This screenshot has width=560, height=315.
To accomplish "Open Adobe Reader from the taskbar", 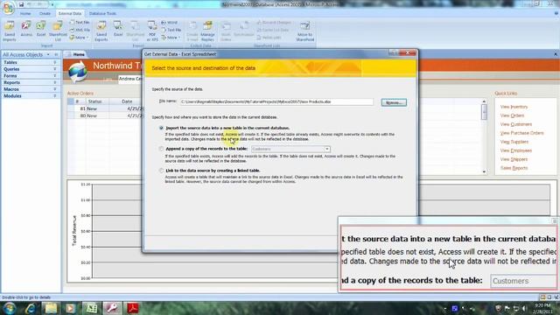I will (133, 308).
